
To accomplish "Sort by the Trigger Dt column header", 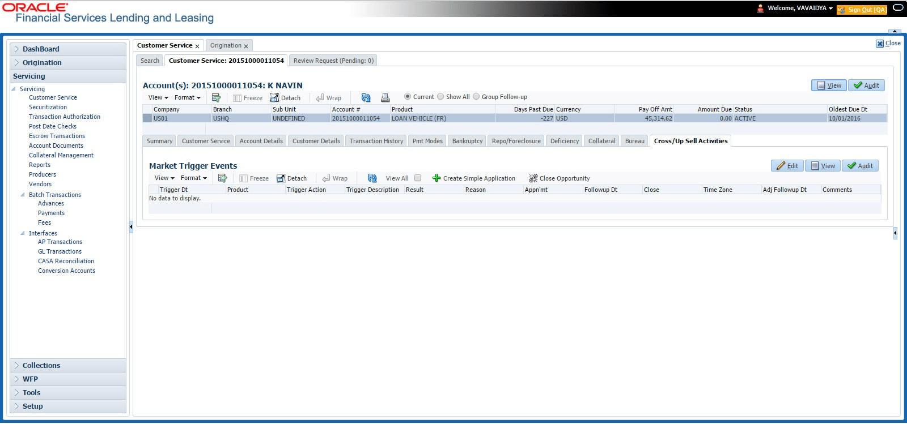I will coord(173,190).
